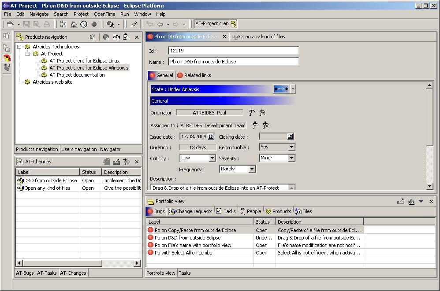Switch to the Users navigation tab
Image resolution: width=440 pixels, height=291 pixels.
(x=79, y=149)
